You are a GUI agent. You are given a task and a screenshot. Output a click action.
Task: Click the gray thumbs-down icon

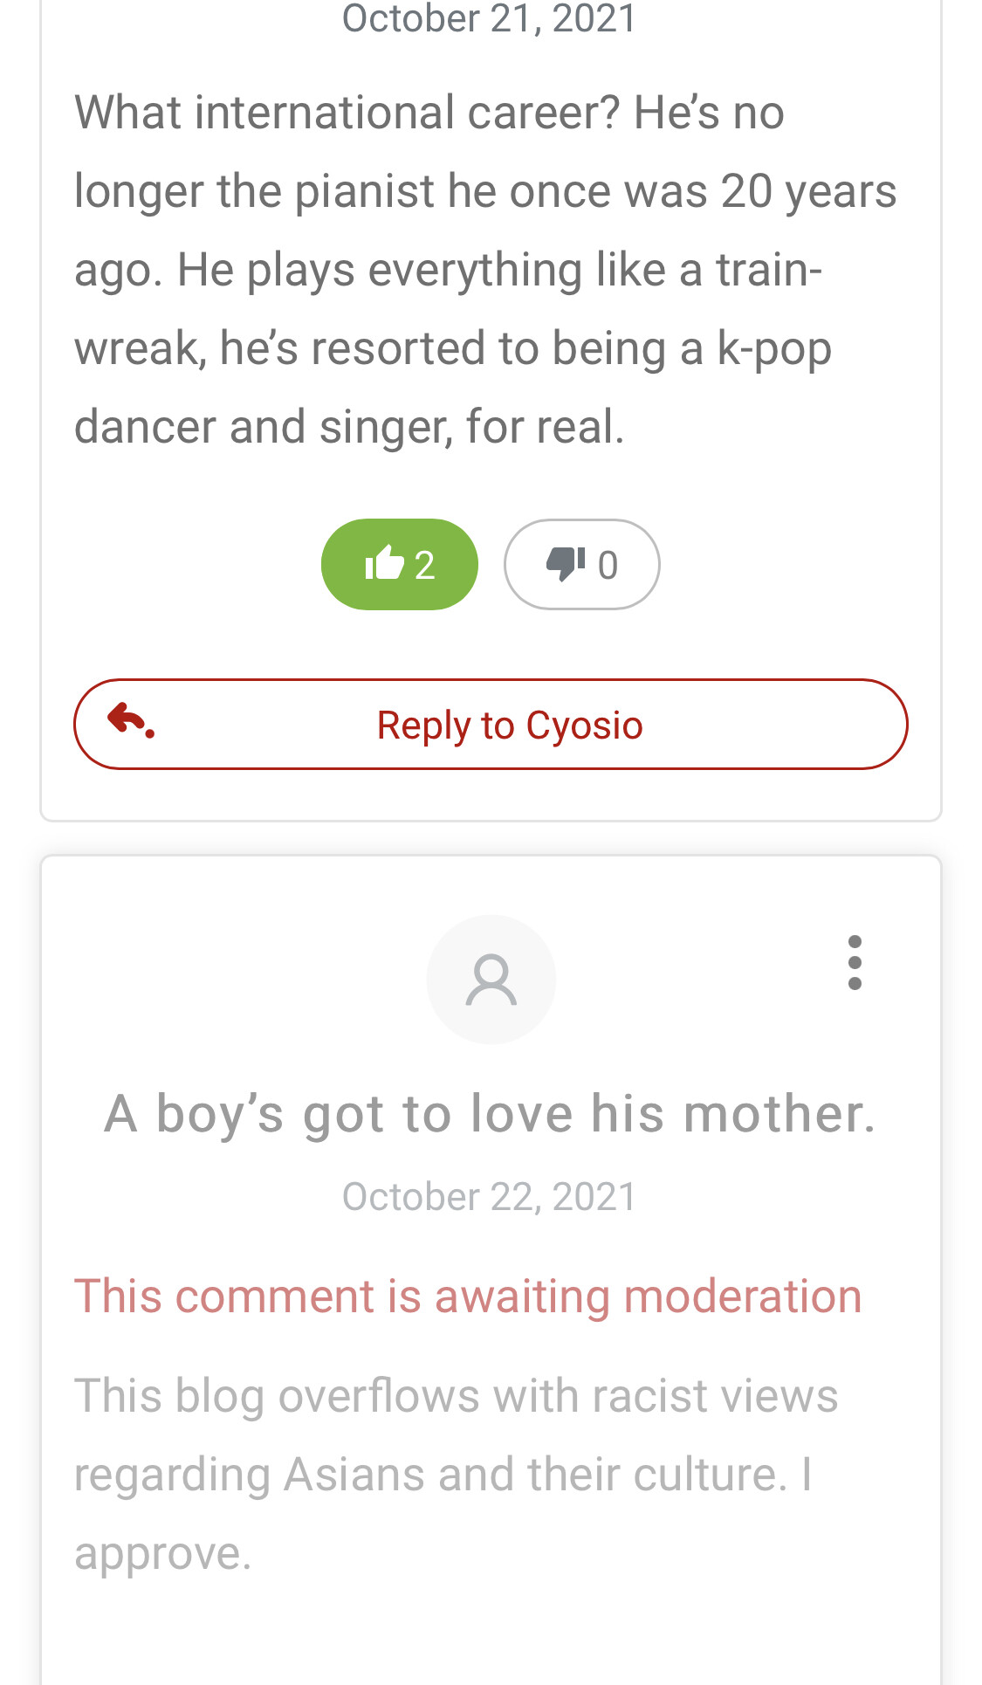coord(565,563)
